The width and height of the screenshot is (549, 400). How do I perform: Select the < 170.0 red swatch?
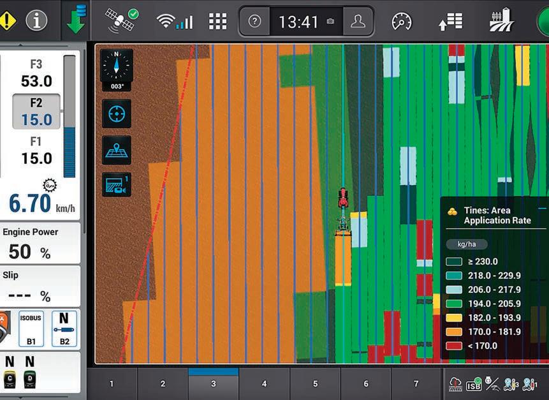(x=454, y=346)
